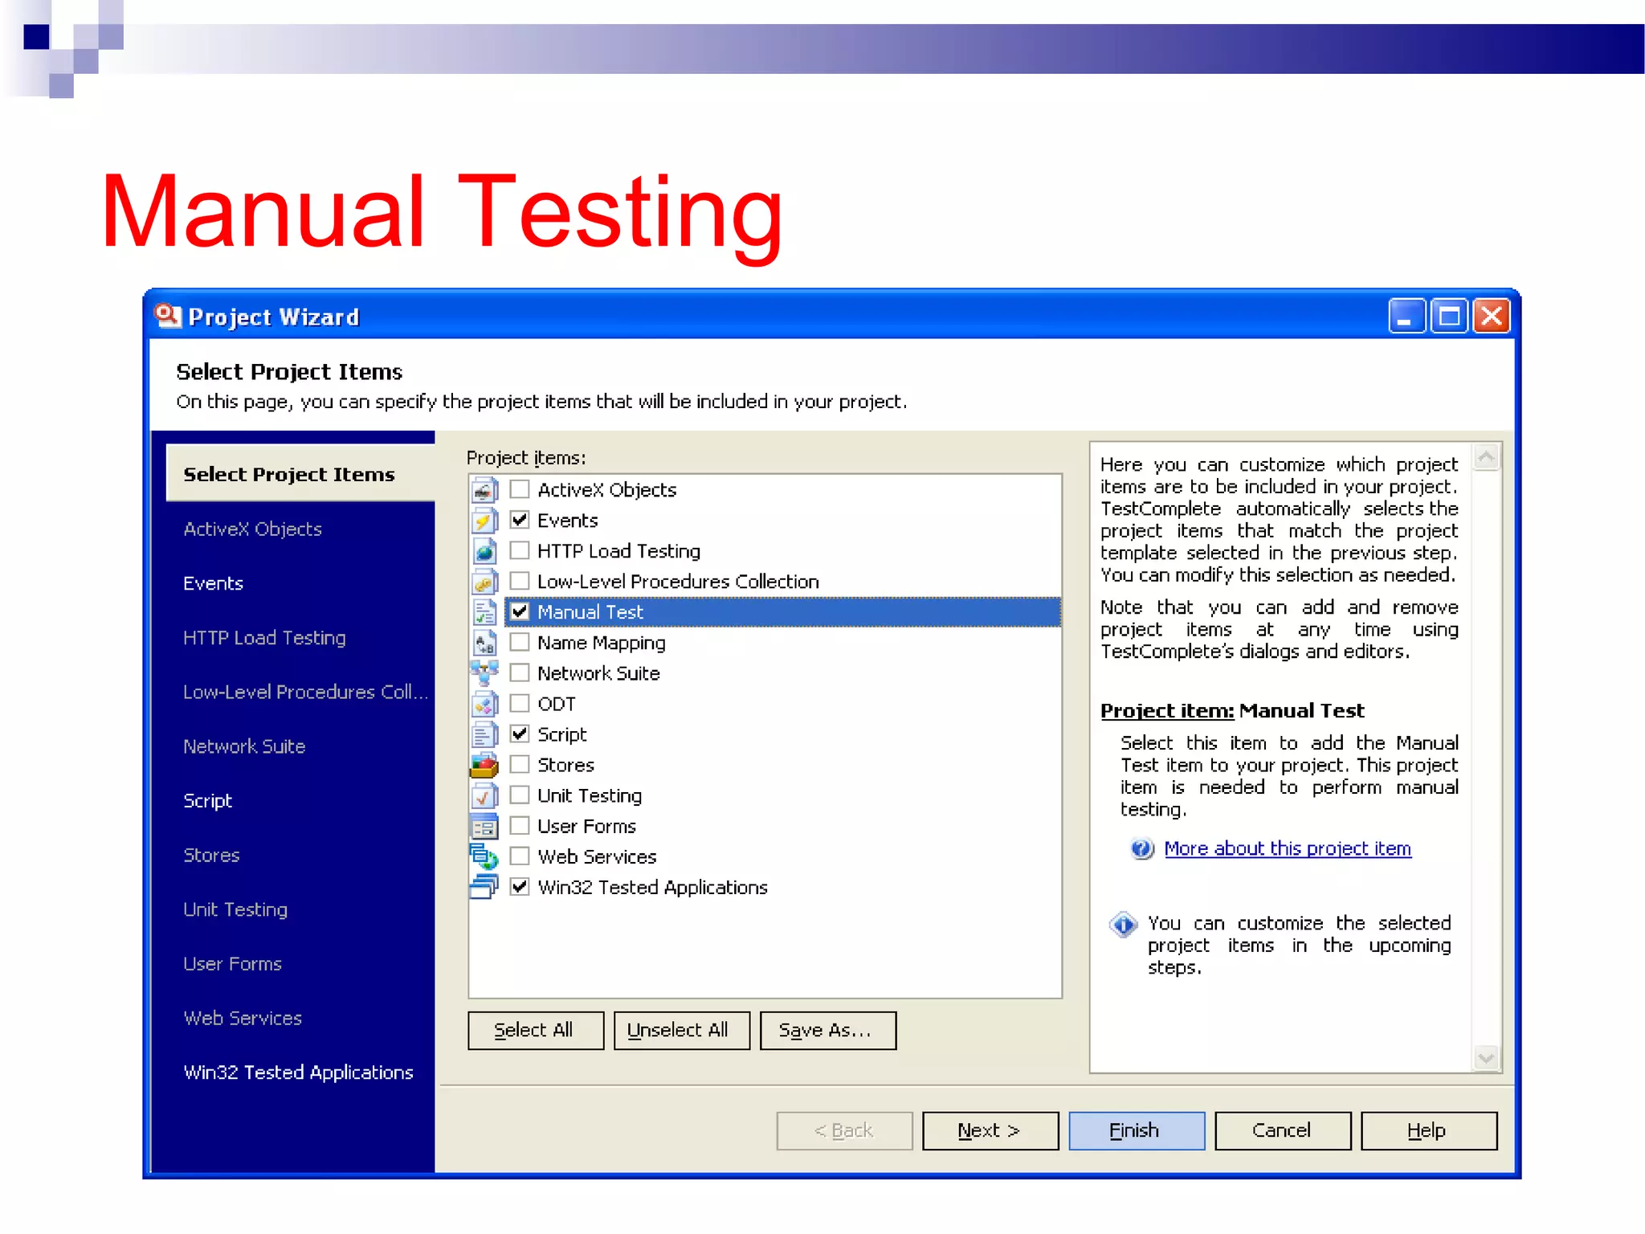Click the Name Mapping icon
This screenshot has height=1234, width=1645.
pyautogui.click(x=484, y=642)
